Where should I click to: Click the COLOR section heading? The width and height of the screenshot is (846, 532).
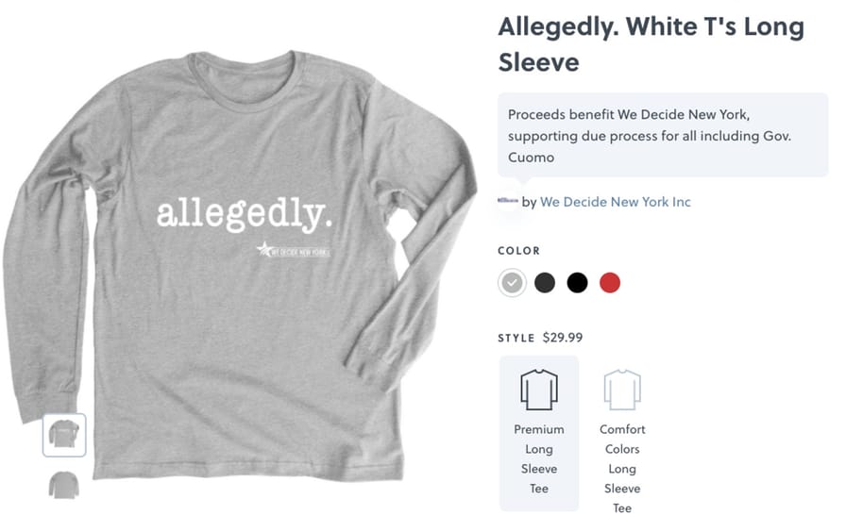(x=518, y=251)
